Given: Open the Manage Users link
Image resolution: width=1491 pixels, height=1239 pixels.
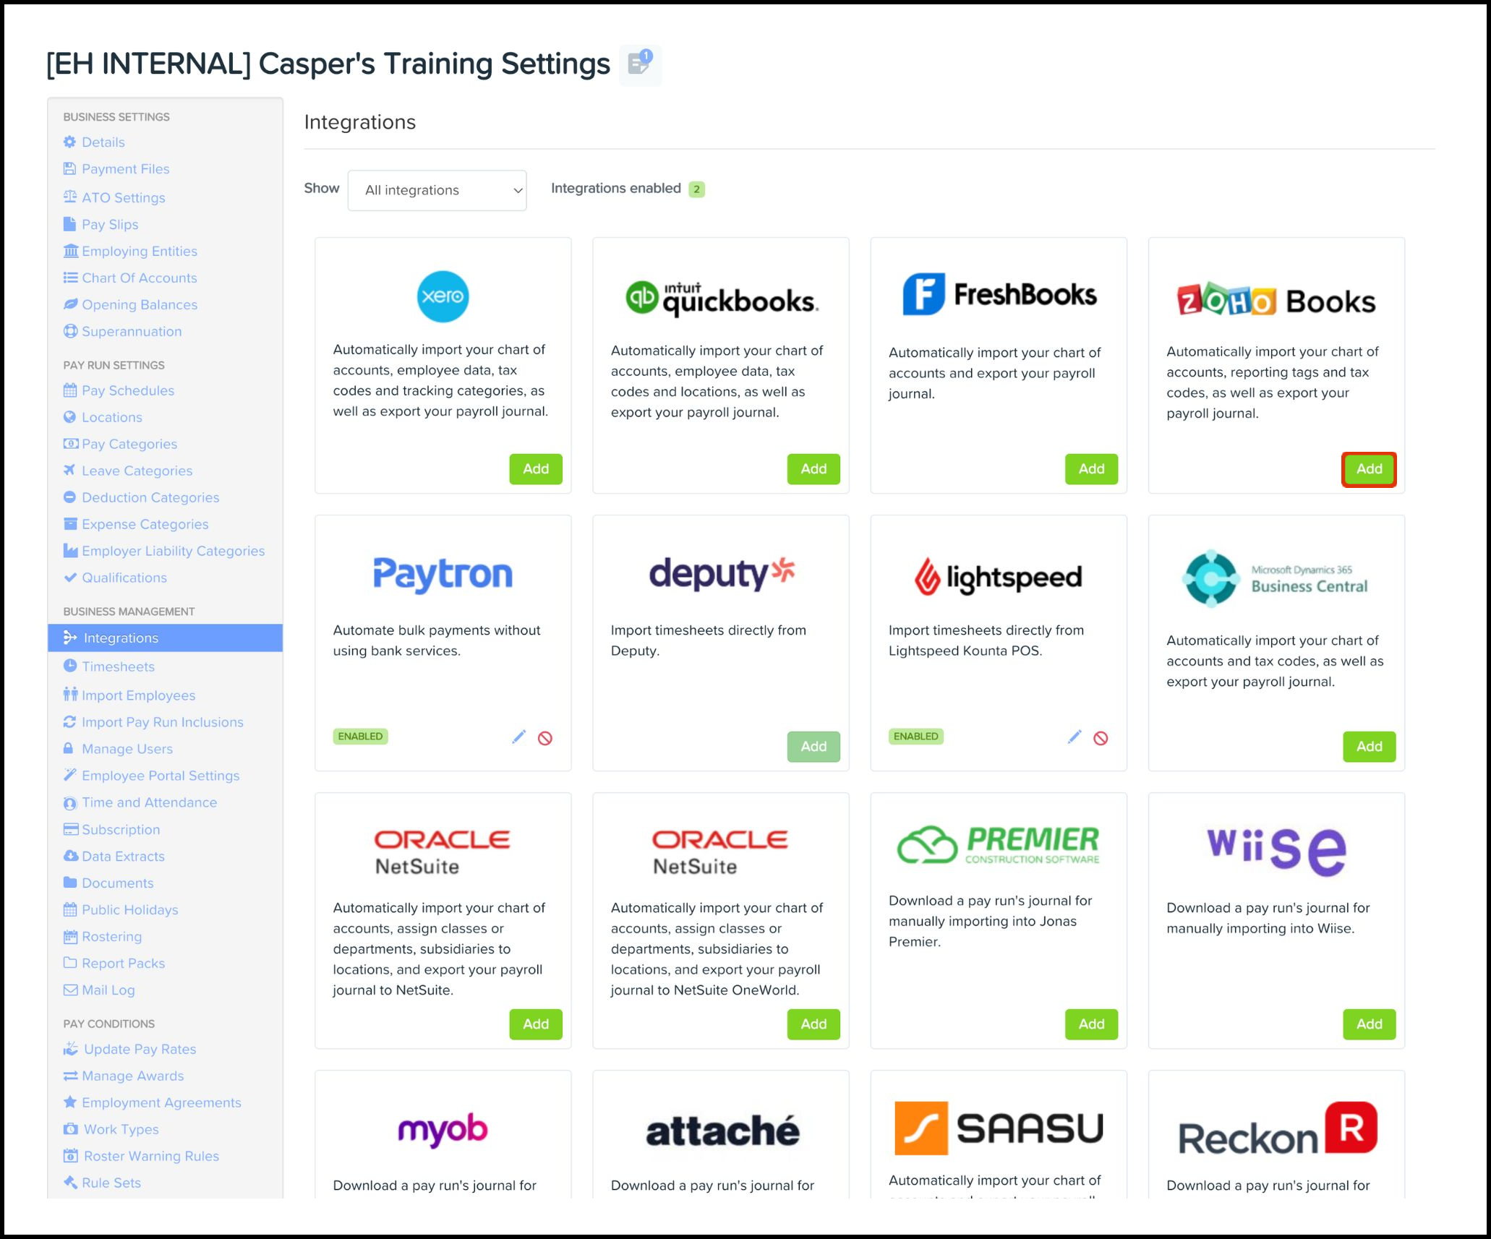Looking at the screenshot, I should 127,749.
